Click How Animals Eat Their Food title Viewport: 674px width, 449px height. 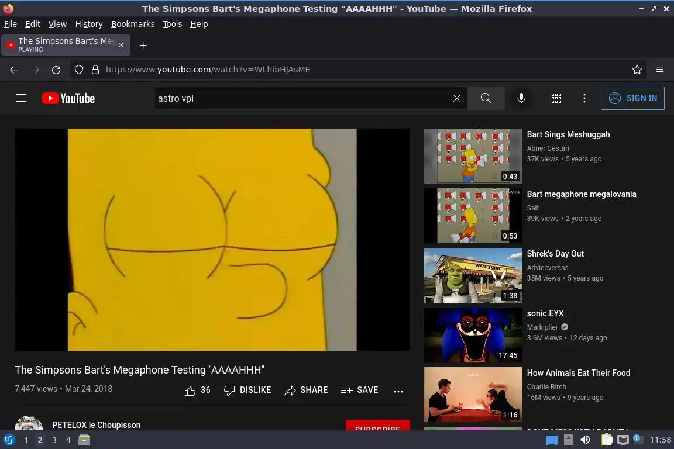[579, 373]
